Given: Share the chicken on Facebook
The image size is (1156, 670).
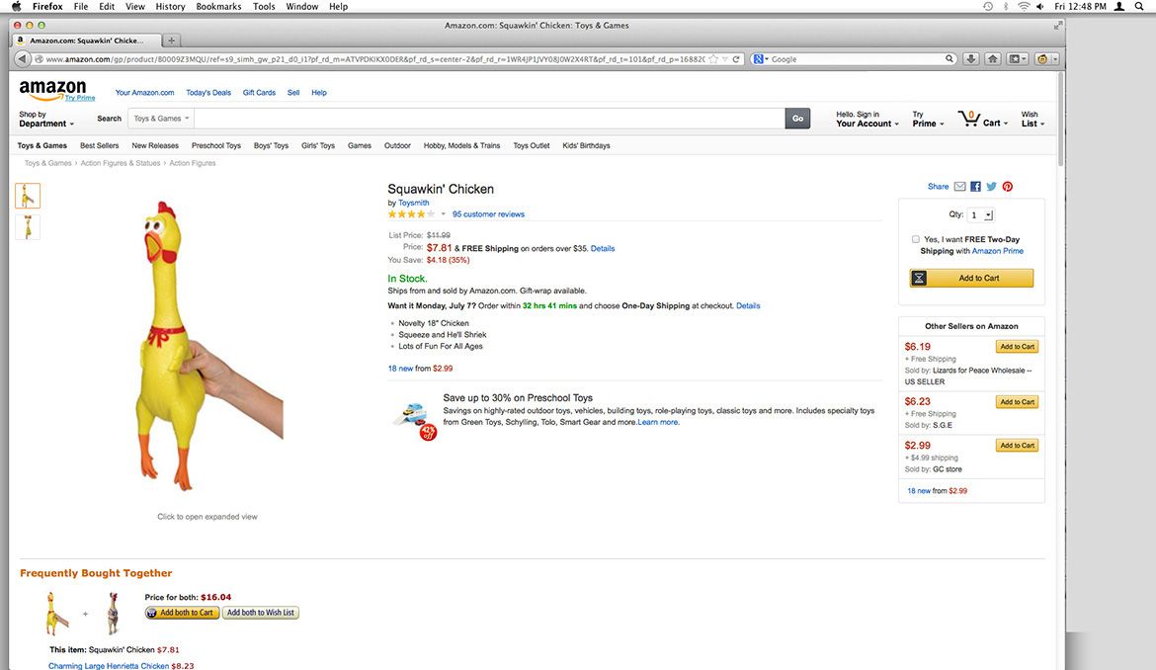Looking at the screenshot, I should point(975,187).
